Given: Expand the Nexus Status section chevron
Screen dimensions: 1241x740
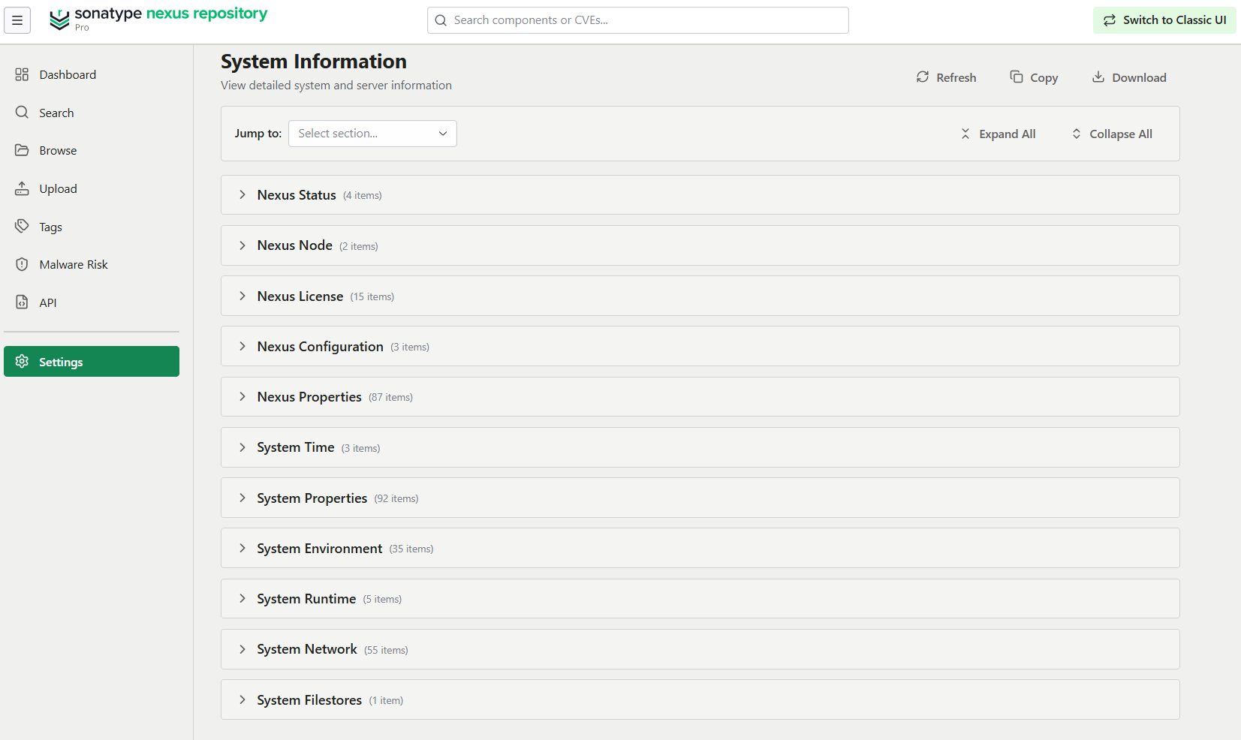Looking at the screenshot, I should pyautogui.click(x=242, y=194).
